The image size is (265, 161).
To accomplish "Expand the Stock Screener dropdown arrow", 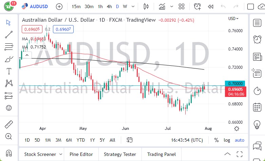I will pyautogui.click(x=60, y=154).
